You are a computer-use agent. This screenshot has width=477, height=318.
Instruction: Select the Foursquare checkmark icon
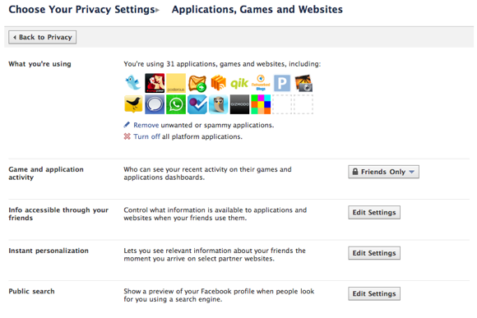[197, 104]
